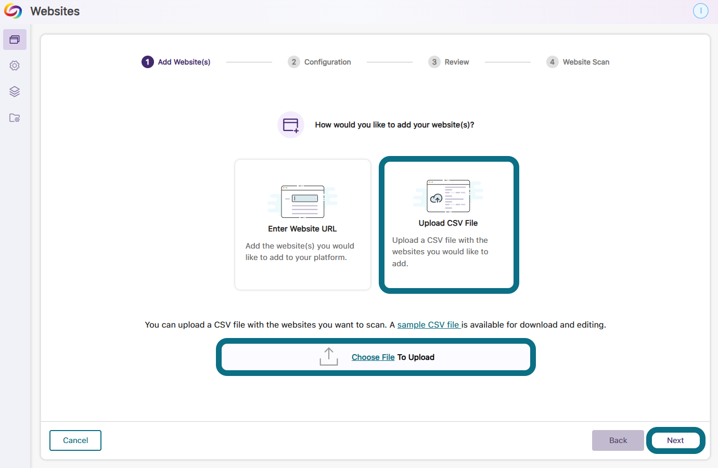
Task: Open the settings gear sidebar icon
Action: click(15, 66)
